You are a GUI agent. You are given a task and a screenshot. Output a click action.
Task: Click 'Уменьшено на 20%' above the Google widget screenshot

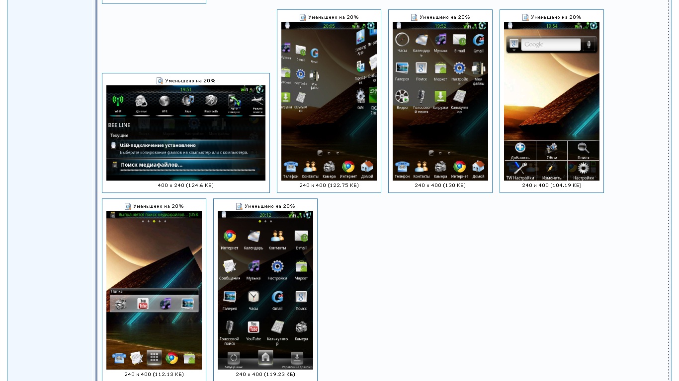(x=556, y=17)
